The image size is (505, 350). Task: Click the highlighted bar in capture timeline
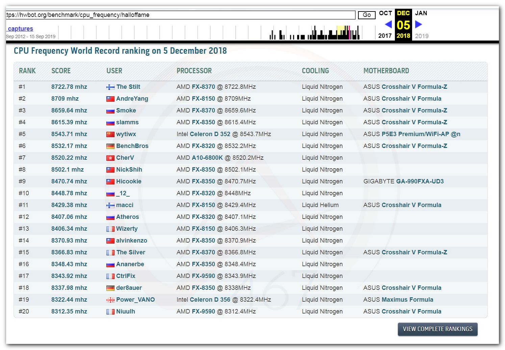coord(349,33)
